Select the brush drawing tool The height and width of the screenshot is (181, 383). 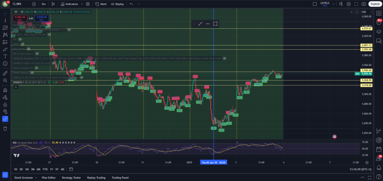[x=5, y=49]
